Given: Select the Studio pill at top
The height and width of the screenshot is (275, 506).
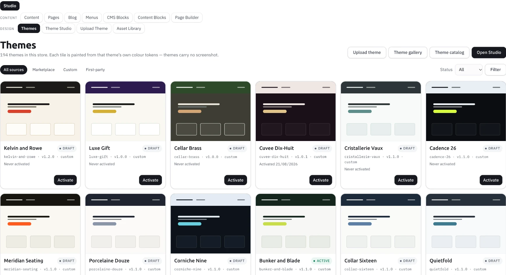Looking at the screenshot, I should pos(10,6).
